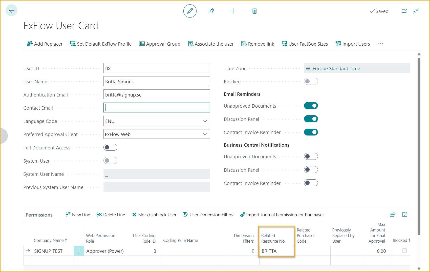Collapse the page with the shrink arrows icon
The image size is (430, 272).
tap(416, 11)
